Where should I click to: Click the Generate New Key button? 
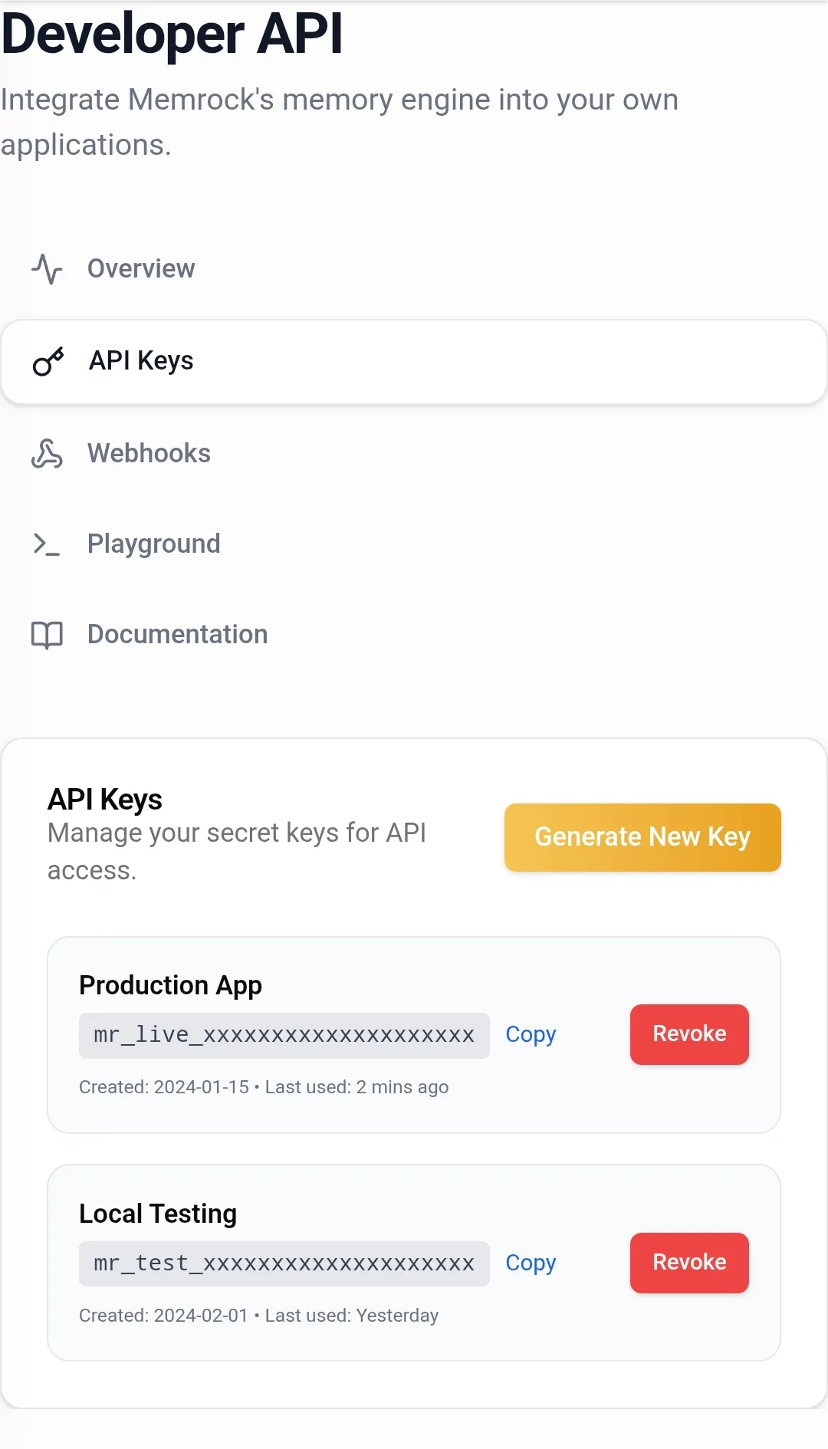[x=642, y=837]
